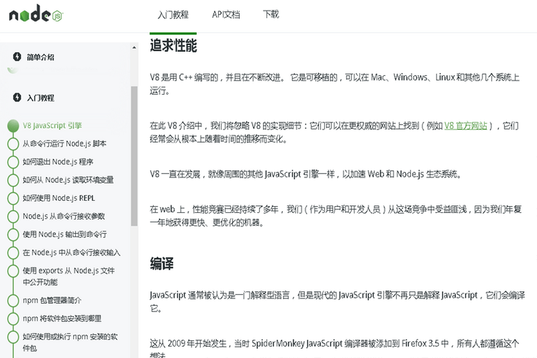Follow the V8 官方网站 link
537x358 pixels.
point(465,126)
